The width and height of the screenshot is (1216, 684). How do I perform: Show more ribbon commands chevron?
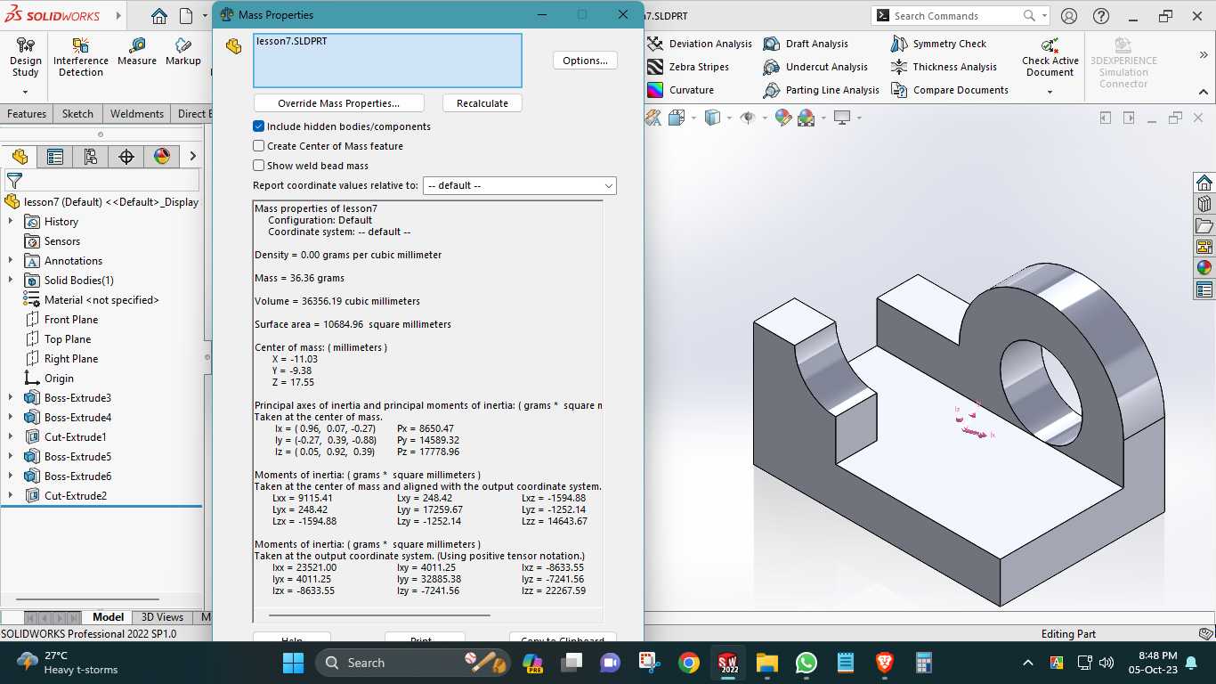pyautogui.click(x=1204, y=55)
